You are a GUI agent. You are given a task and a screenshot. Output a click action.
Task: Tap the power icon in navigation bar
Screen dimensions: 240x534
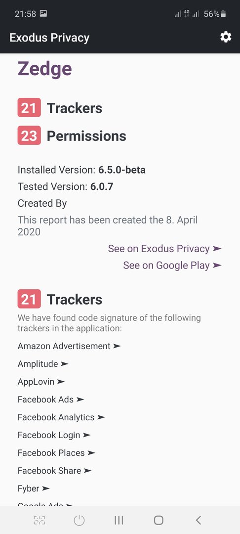point(79,520)
